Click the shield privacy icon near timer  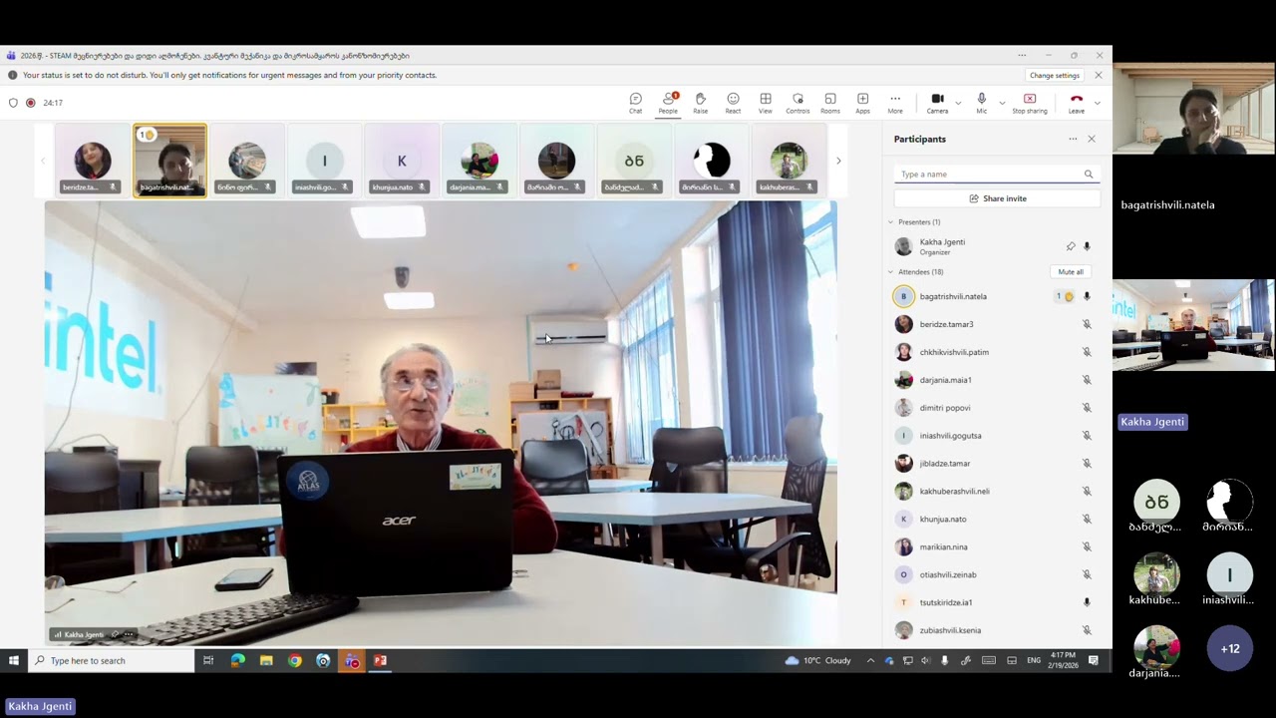tap(13, 103)
